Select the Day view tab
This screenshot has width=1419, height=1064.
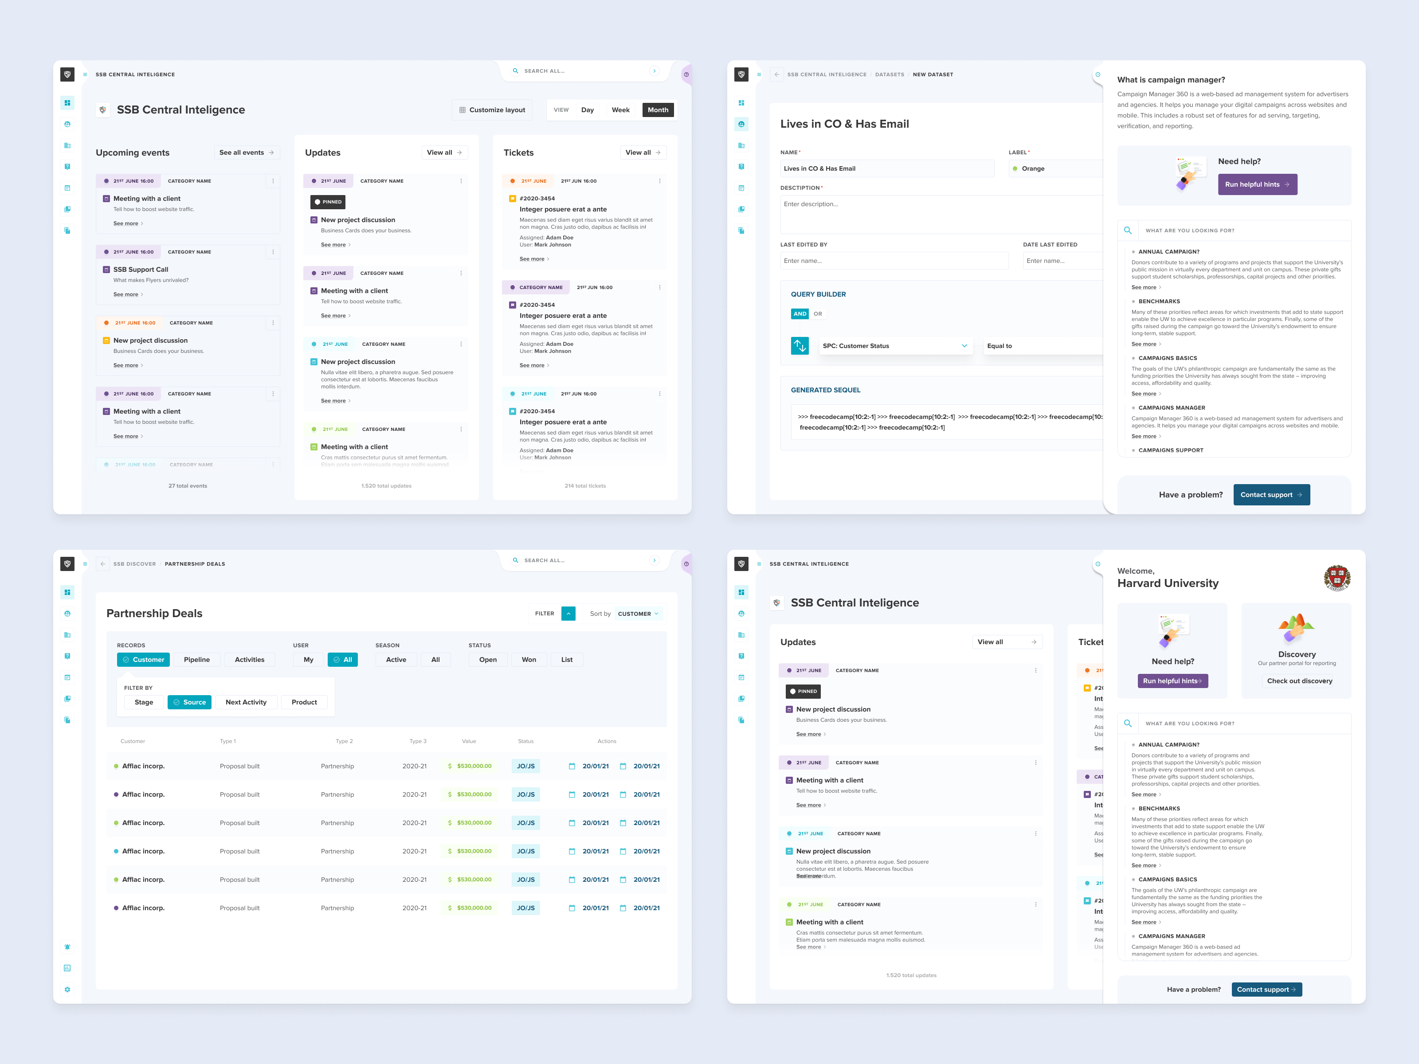[587, 110]
